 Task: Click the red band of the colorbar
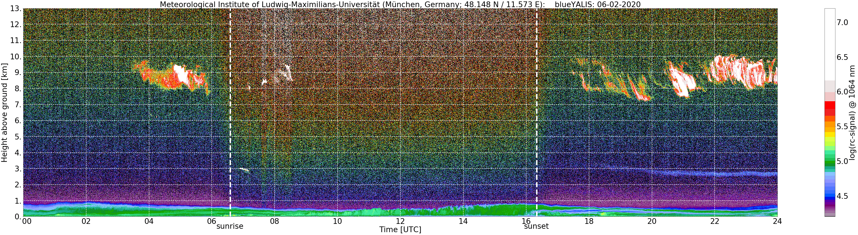(830, 108)
